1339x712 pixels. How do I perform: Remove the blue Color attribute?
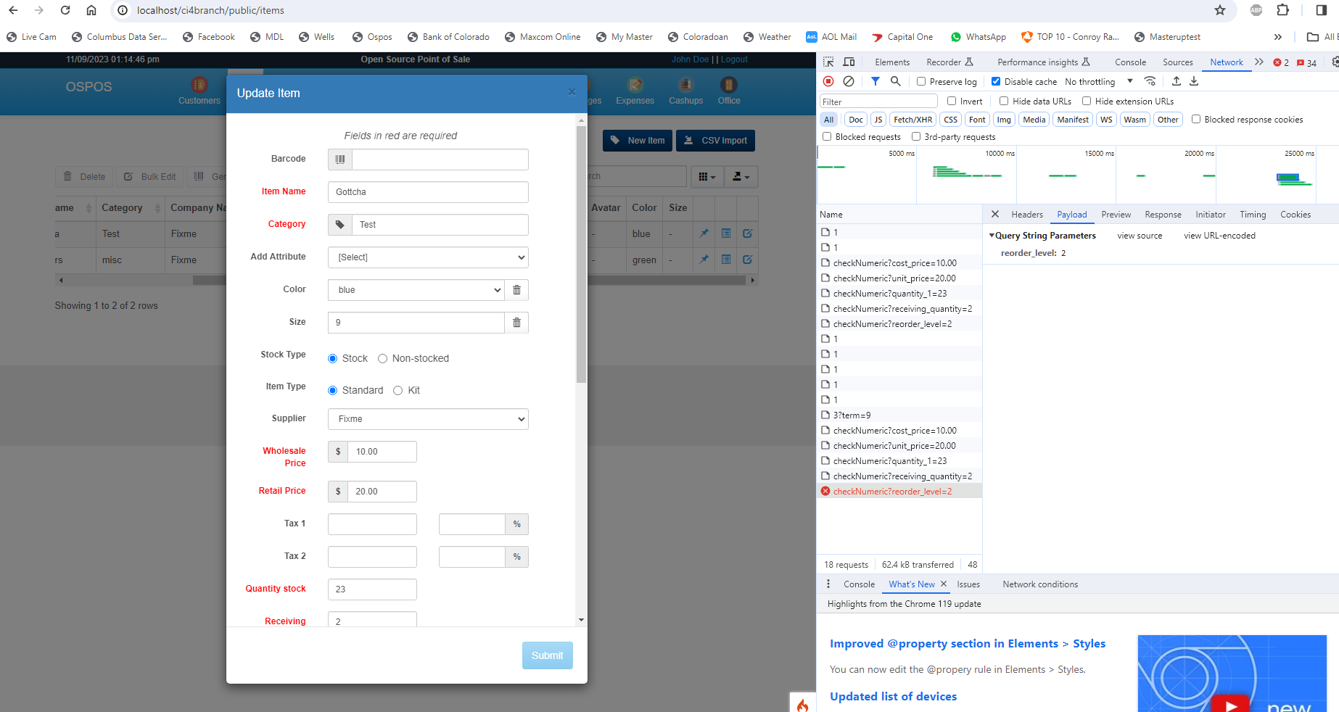coord(516,289)
